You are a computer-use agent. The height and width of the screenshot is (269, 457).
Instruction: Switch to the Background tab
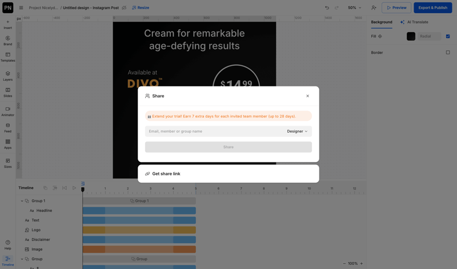[x=382, y=22]
